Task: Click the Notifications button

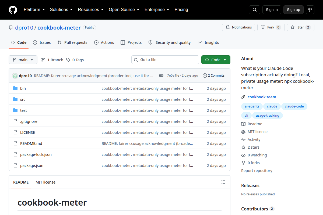Action: pyautogui.click(x=238, y=27)
